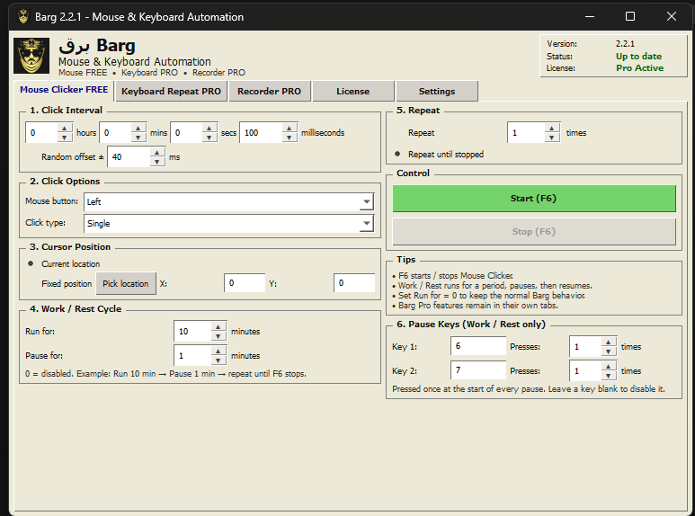Viewport: 695px width, 516px height.
Task: Click the hours input field
Action: click(x=42, y=133)
